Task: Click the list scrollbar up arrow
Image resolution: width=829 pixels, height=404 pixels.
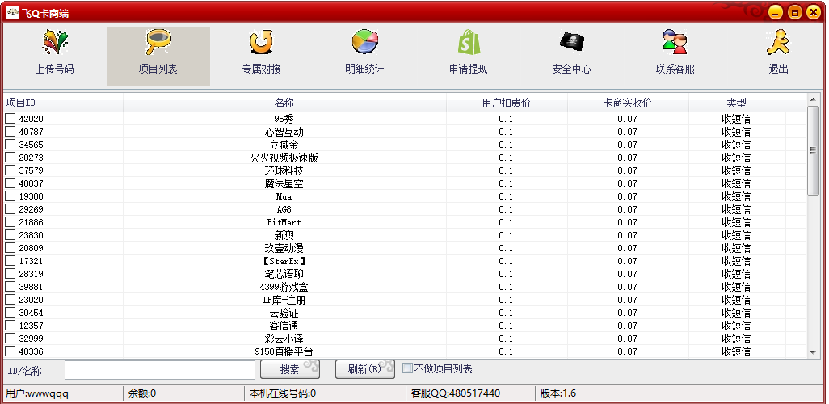Action: click(814, 99)
